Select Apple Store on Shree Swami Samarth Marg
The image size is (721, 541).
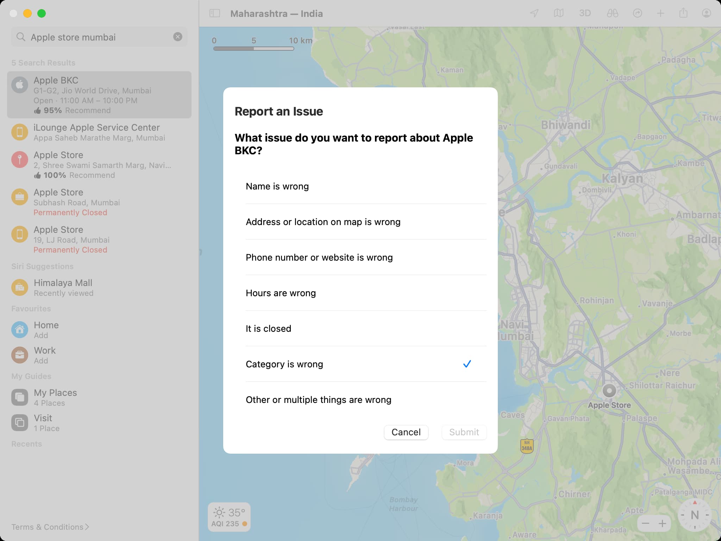coord(99,165)
